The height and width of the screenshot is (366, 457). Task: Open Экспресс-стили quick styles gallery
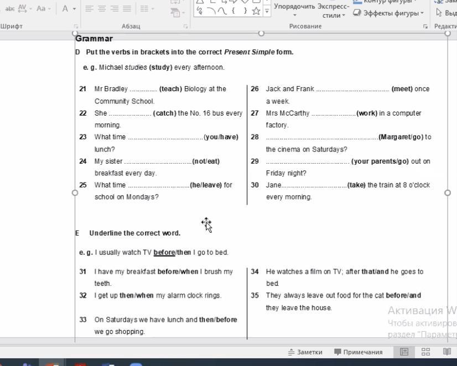[334, 11]
